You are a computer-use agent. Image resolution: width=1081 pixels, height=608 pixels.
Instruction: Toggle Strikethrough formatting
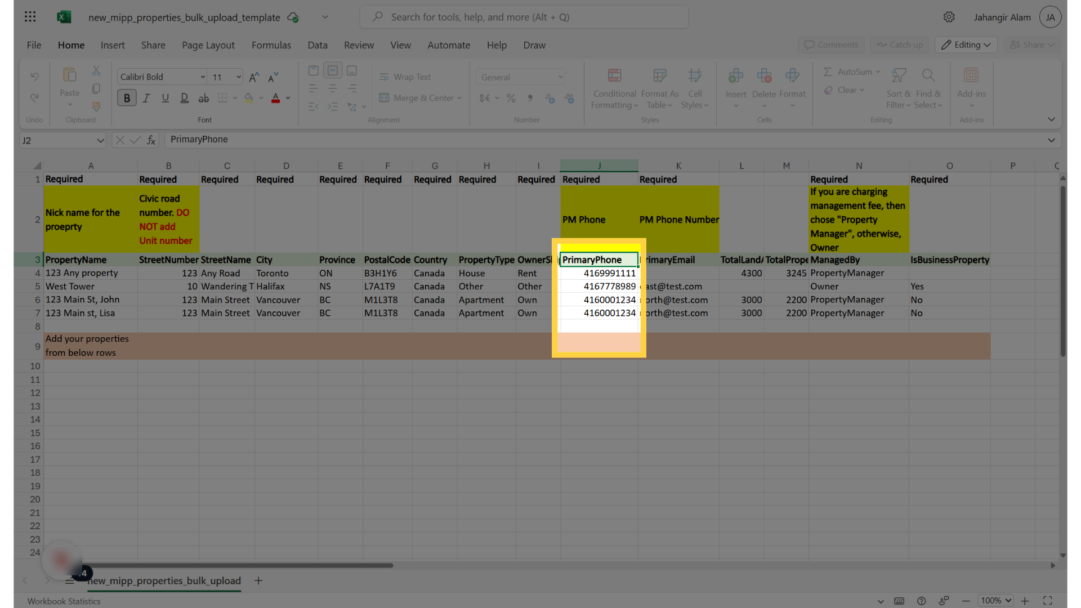[x=204, y=98]
